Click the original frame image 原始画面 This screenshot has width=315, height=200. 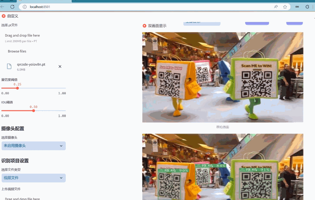[222, 77]
